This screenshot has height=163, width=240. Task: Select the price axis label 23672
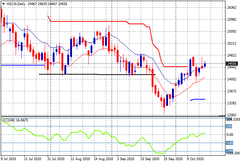(x=232, y=91)
